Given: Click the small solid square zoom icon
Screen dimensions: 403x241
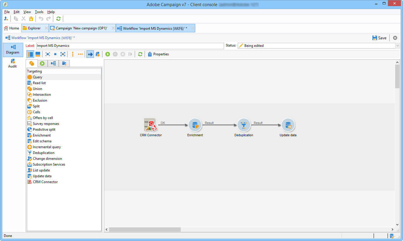Looking at the screenshot, I should pos(55,54).
